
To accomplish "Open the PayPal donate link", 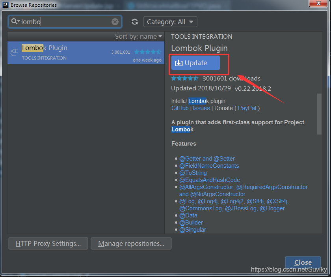I will [247, 108].
